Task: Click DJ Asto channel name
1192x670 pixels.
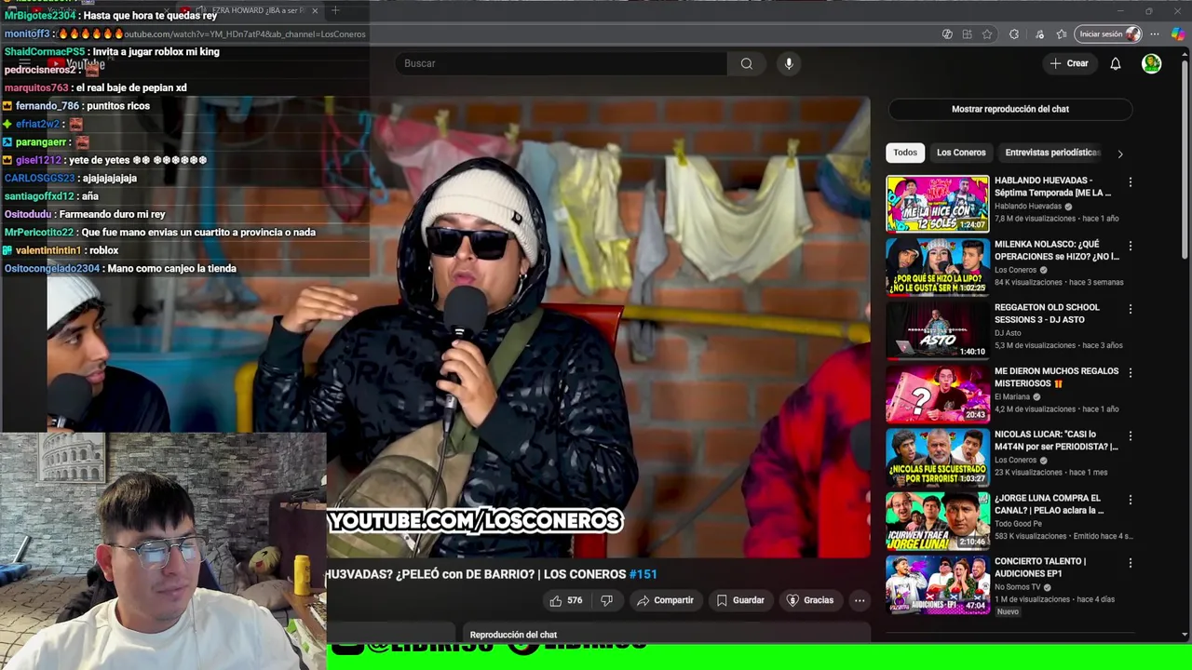Action: click(x=1008, y=333)
